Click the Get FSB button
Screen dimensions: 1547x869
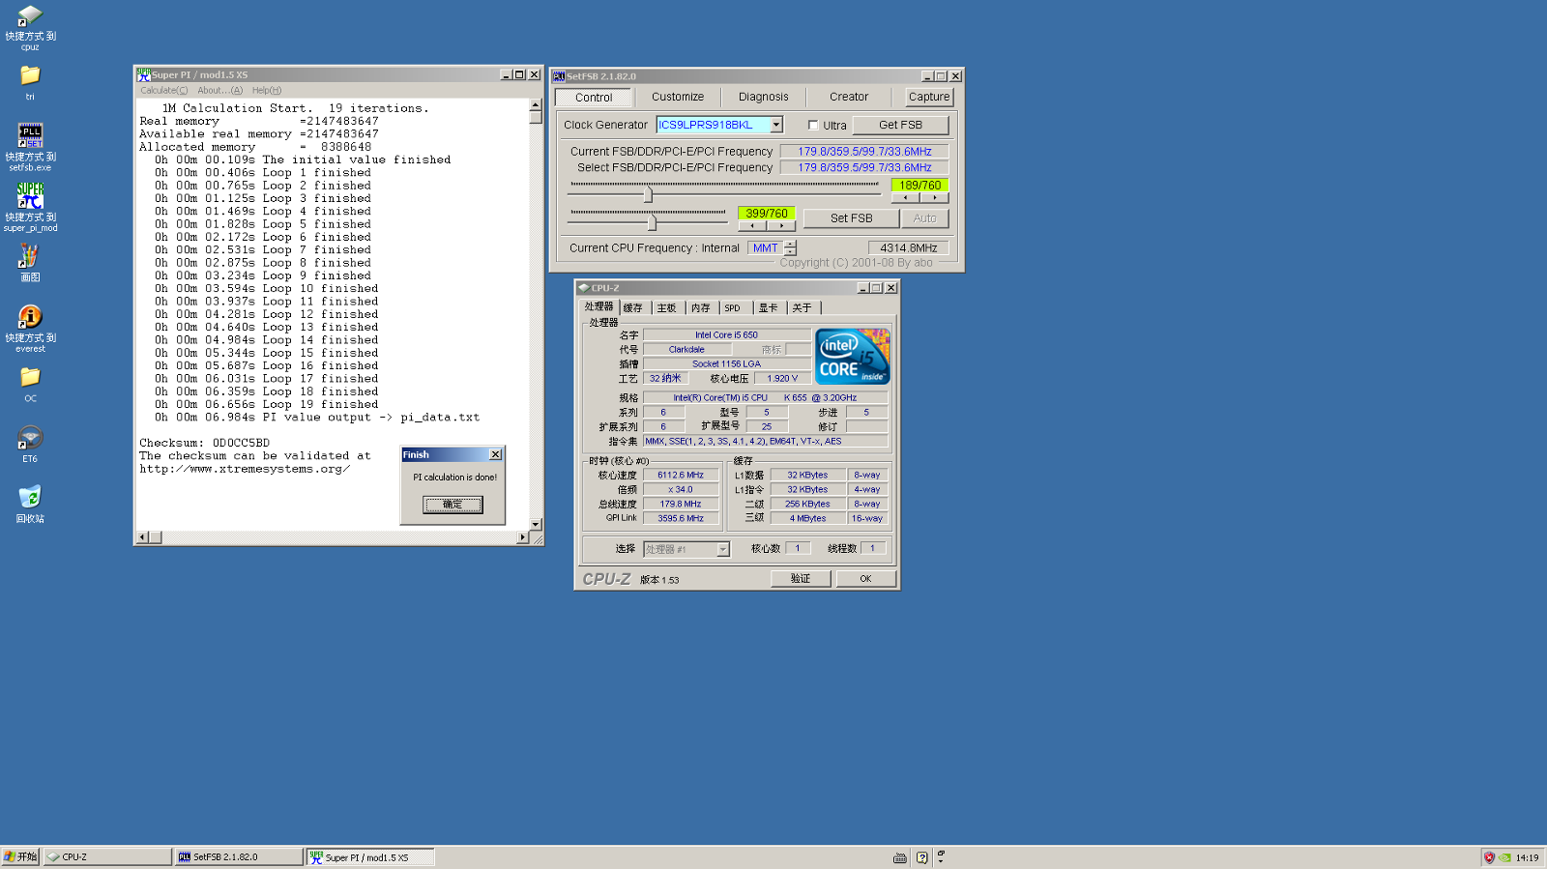point(900,125)
